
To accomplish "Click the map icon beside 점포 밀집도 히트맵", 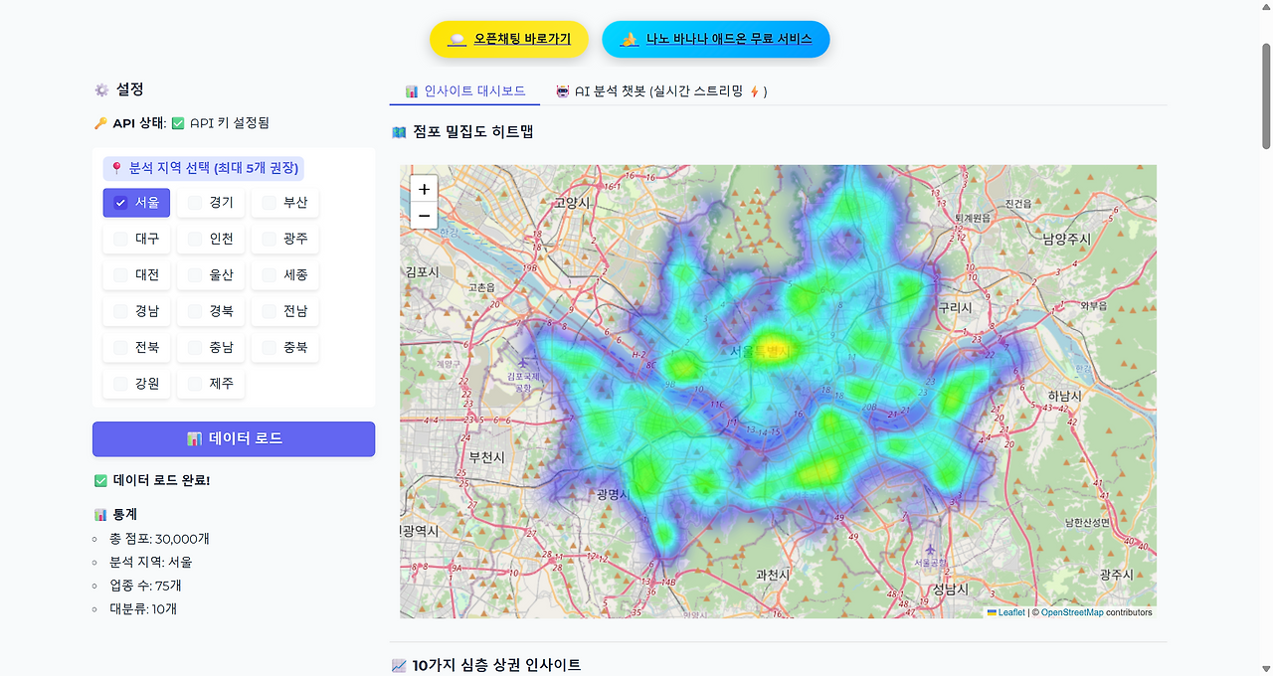I will [x=399, y=131].
